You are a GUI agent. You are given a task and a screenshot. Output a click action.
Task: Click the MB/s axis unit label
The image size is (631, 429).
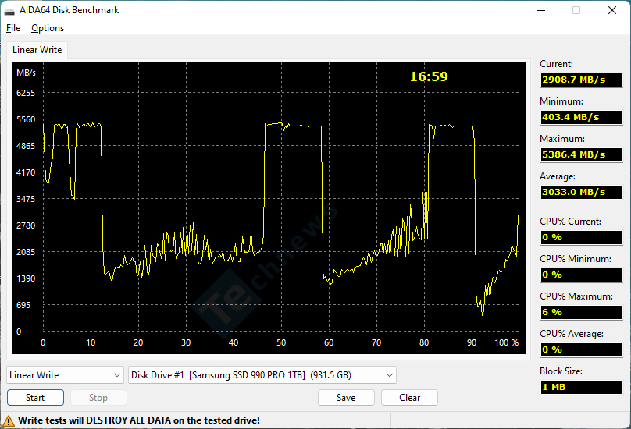point(26,73)
